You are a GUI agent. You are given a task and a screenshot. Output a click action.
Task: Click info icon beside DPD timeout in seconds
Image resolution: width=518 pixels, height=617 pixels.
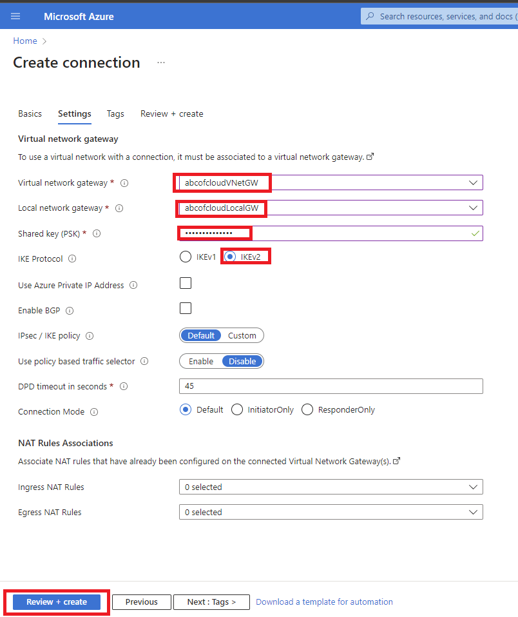pos(124,387)
